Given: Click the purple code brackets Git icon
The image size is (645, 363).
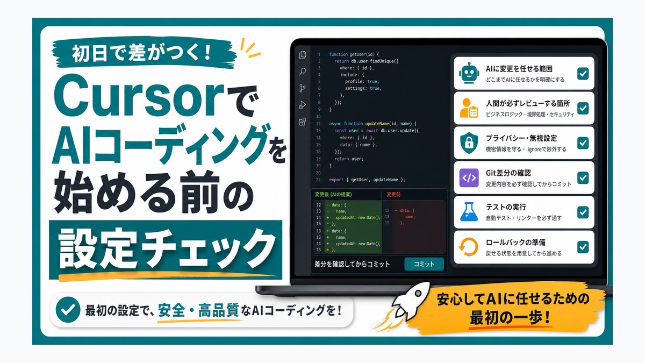Looking at the screenshot, I should (x=469, y=177).
